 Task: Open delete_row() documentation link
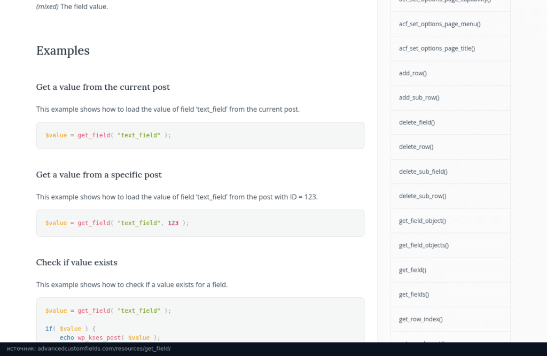tap(416, 147)
